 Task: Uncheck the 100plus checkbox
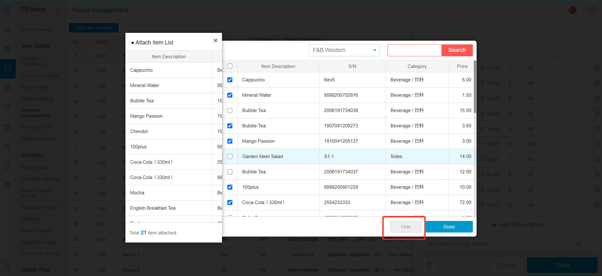(x=230, y=187)
